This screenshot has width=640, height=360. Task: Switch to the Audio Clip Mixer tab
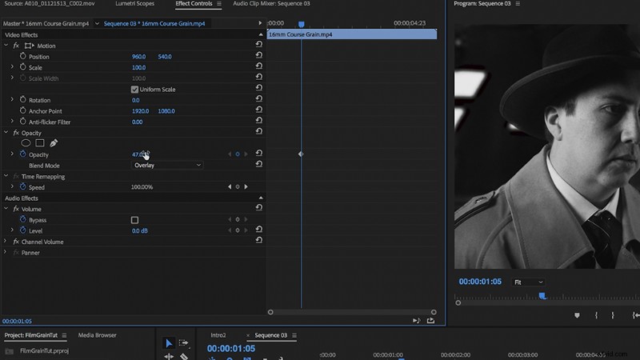271,4
